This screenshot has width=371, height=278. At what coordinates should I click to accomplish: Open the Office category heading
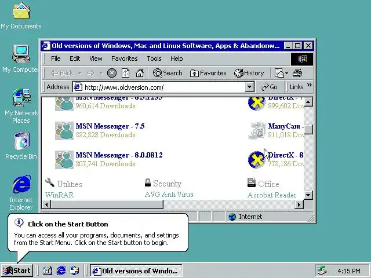[268, 184]
